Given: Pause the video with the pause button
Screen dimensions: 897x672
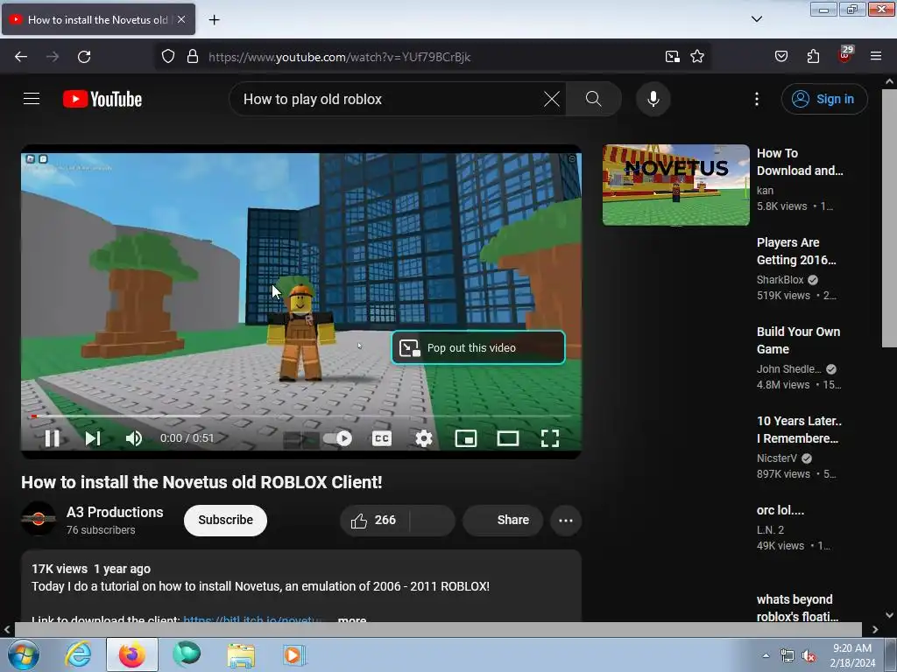Looking at the screenshot, I should pos(52,438).
